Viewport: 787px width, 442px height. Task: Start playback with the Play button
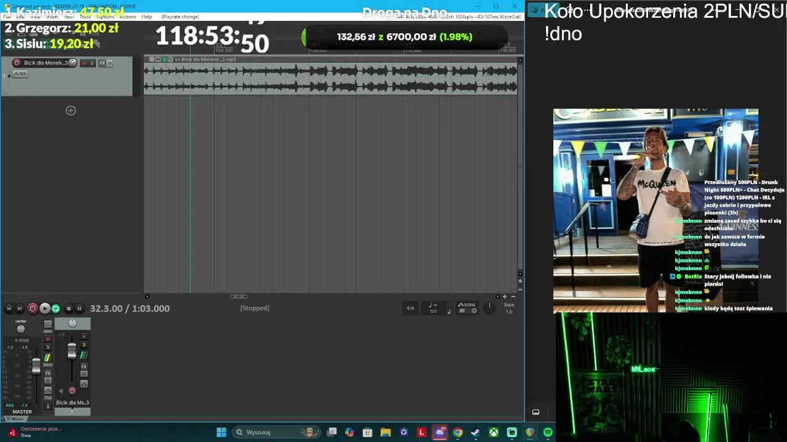tap(45, 309)
